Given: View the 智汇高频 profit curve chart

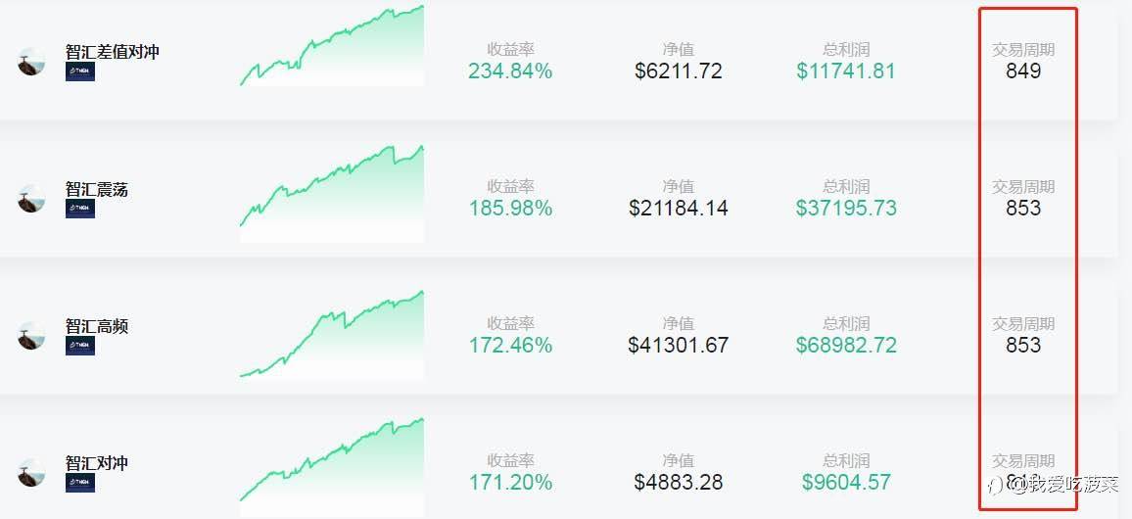Looking at the screenshot, I should (x=332, y=335).
